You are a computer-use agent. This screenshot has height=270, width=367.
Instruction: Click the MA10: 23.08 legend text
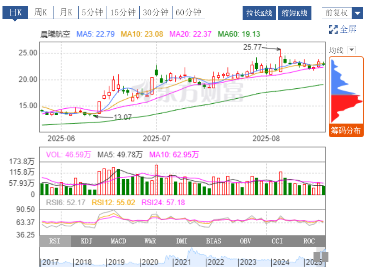coord(142,34)
